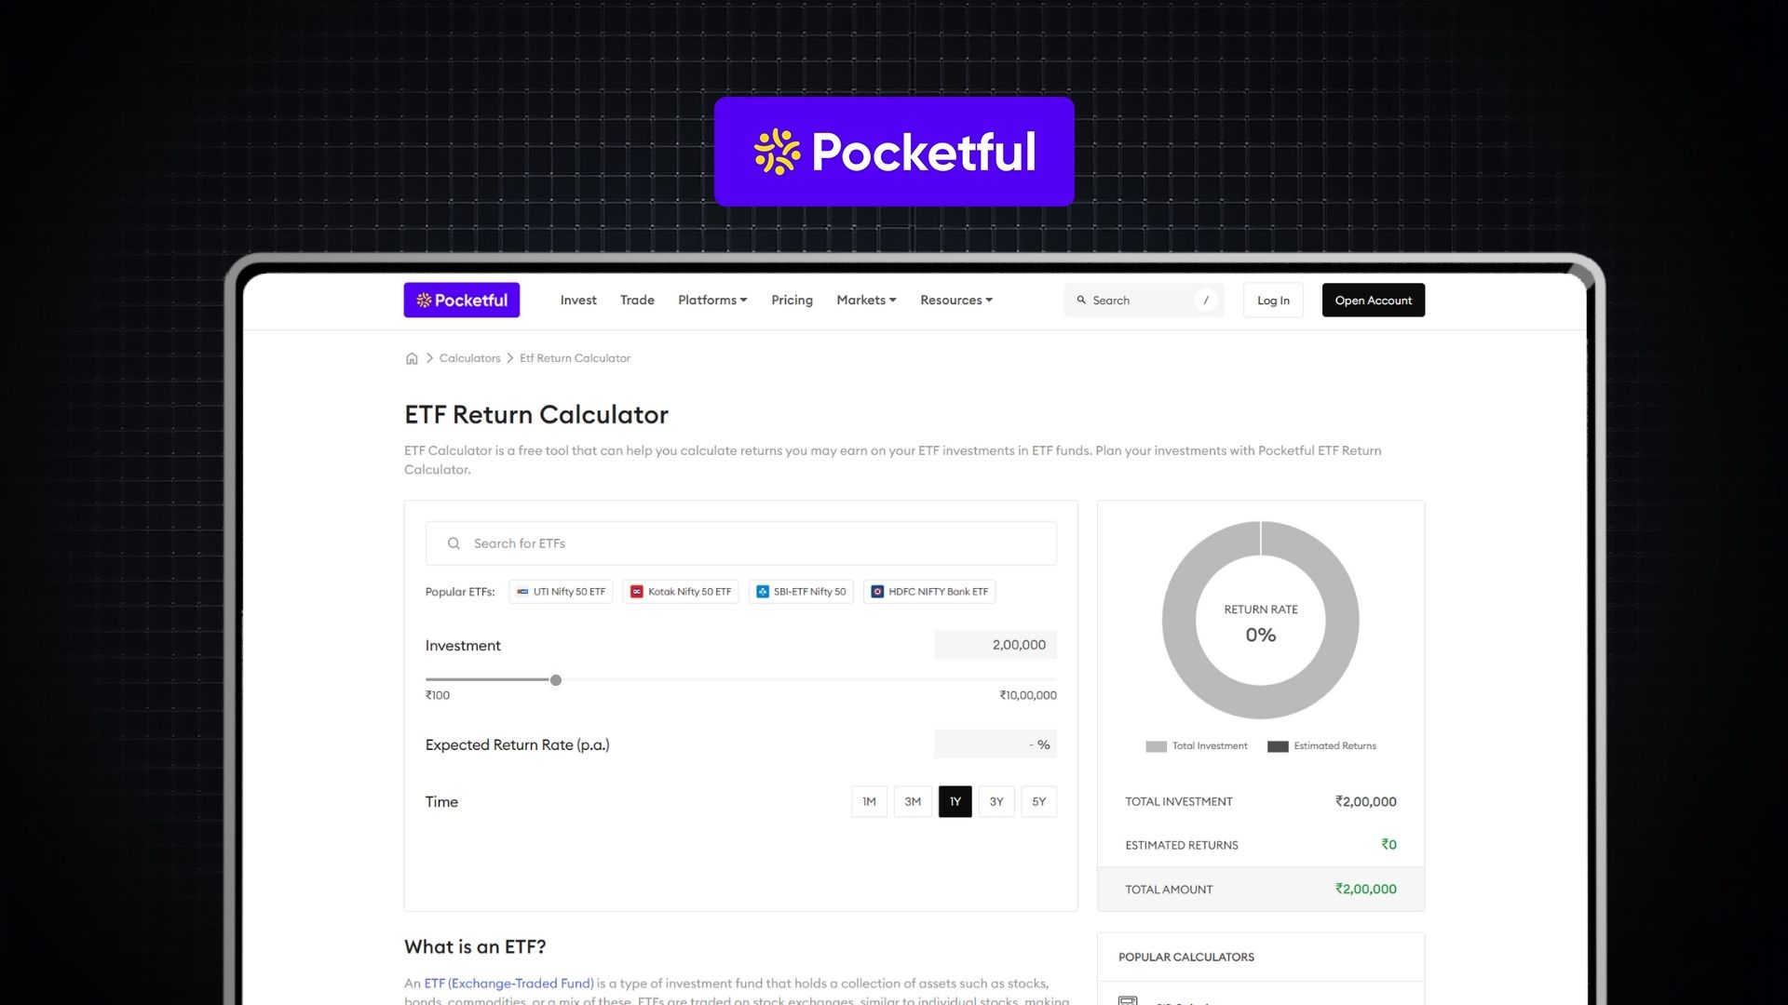Click the home breadcrumb icon

click(x=412, y=358)
